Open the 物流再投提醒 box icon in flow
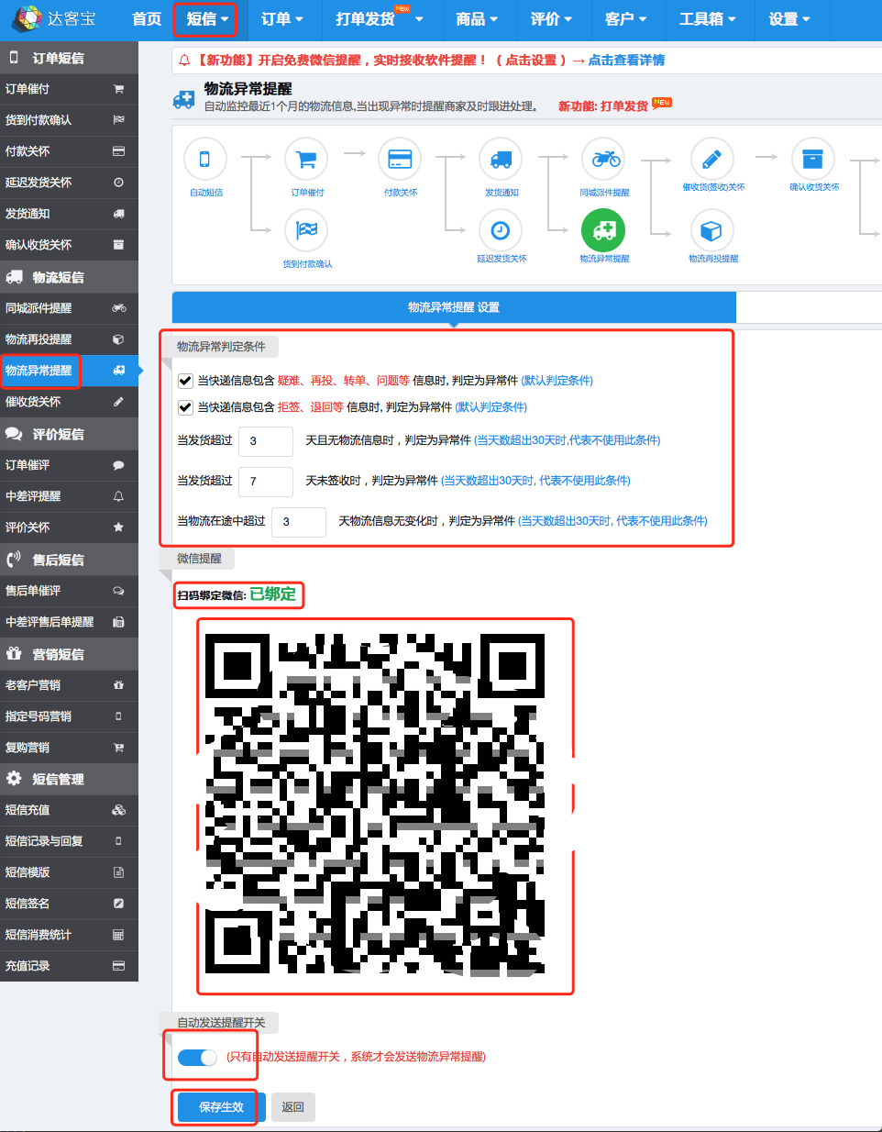 pyautogui.click(x=711, y=230)
